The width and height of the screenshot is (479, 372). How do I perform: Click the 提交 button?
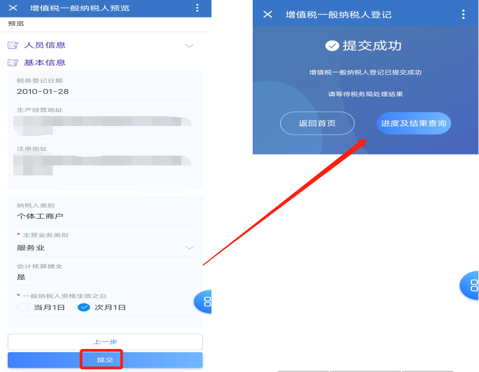coord(105,360)
